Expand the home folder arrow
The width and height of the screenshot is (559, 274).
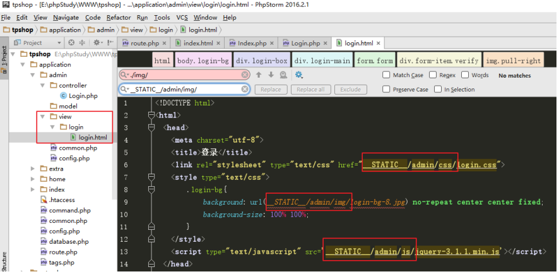33,179
